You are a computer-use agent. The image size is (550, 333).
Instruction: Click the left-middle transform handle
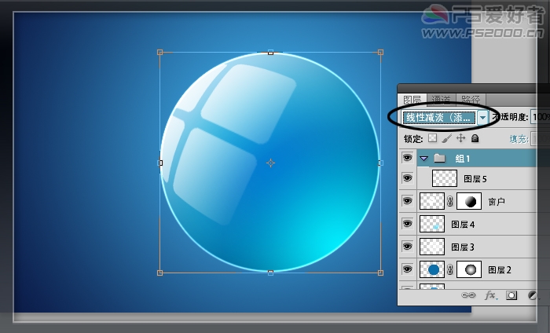click(x=160, y=163)
